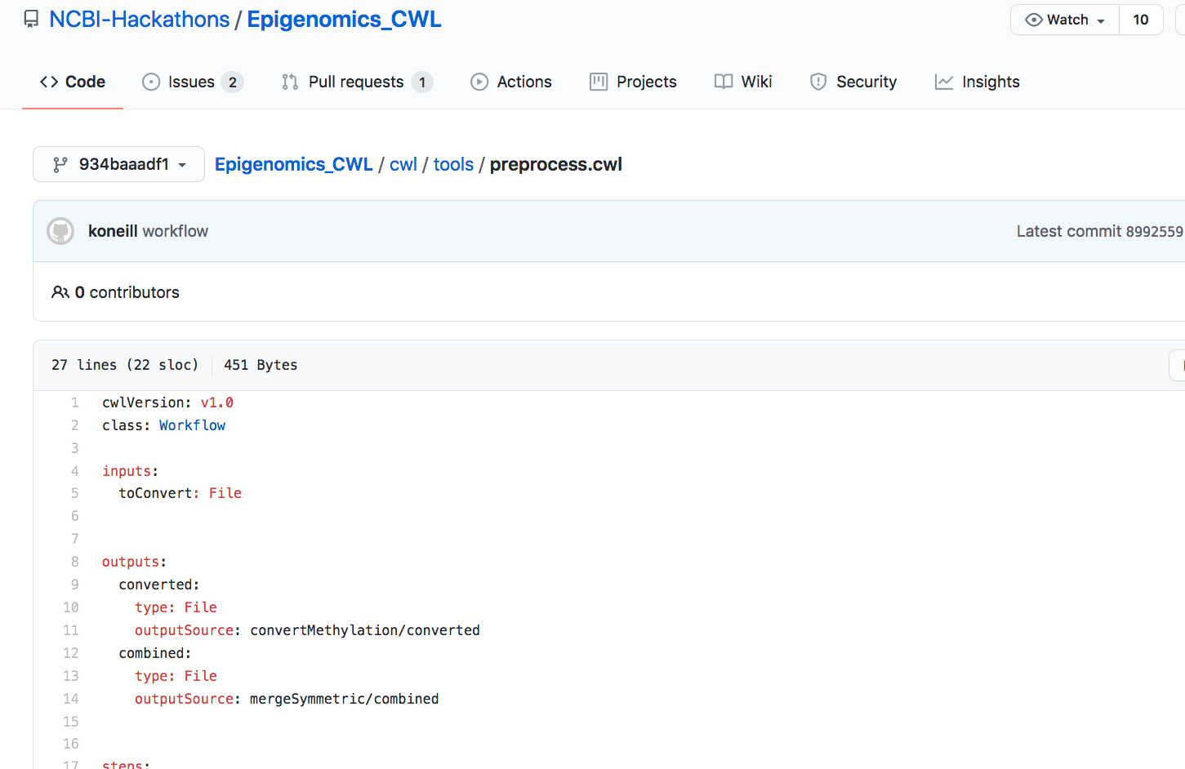Click the toConvert: File code line
Image resolution: width=1185 pixels, height=769 pixels.
180,493
